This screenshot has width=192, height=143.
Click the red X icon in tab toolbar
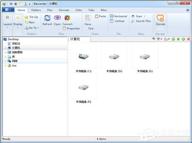(x=188, y=39)
